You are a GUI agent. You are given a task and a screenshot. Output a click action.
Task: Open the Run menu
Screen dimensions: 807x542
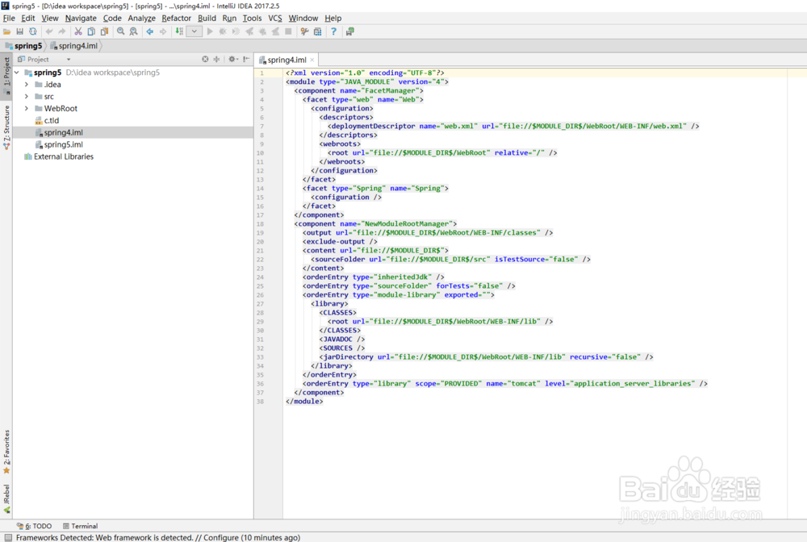click(229, 18)
